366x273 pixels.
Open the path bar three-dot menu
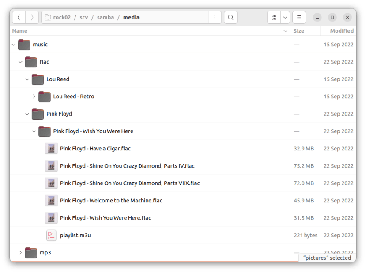coord(215,17)
